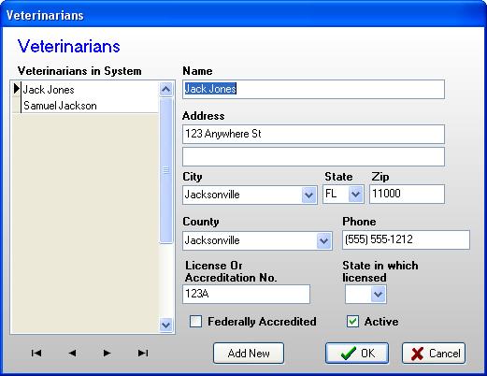Go to next veterinarian record
Viewport: 487px width, 376px height.
coord(107,353)
